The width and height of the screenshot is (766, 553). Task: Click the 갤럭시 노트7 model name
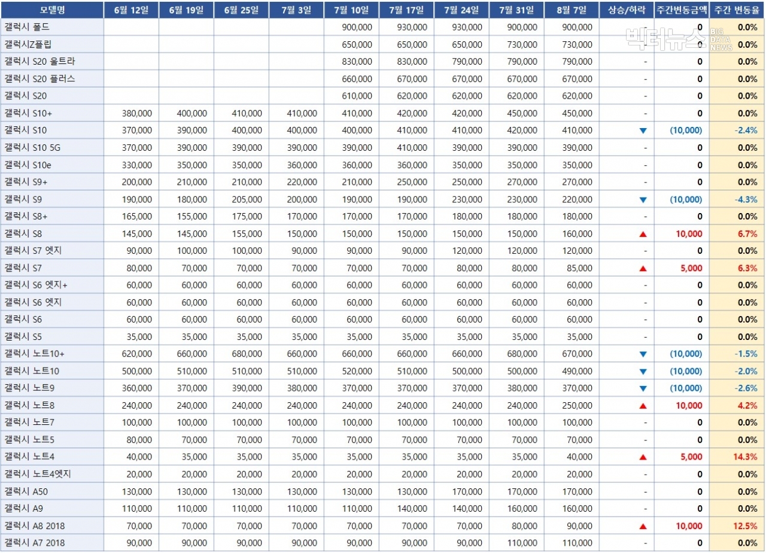click(x=29, y=423)
